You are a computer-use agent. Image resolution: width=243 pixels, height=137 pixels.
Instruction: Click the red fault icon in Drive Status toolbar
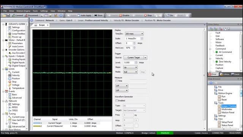pyautogui.click(x=221, y=29)
